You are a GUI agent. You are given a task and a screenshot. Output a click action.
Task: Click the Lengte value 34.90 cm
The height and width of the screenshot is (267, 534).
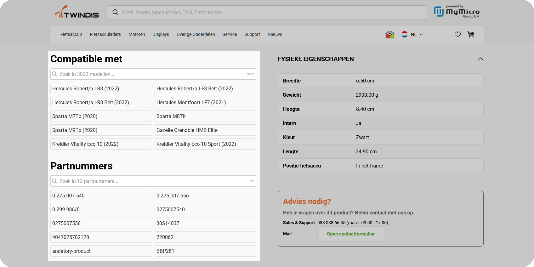point(366,151)
